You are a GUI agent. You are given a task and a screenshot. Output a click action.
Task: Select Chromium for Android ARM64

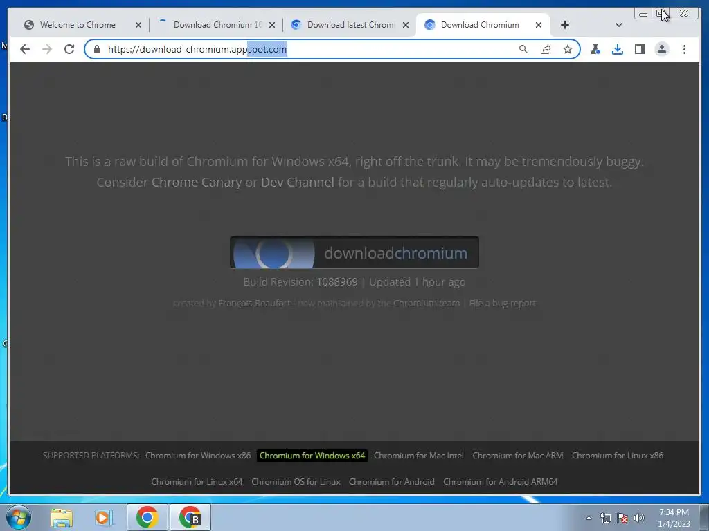coord(501,482)
